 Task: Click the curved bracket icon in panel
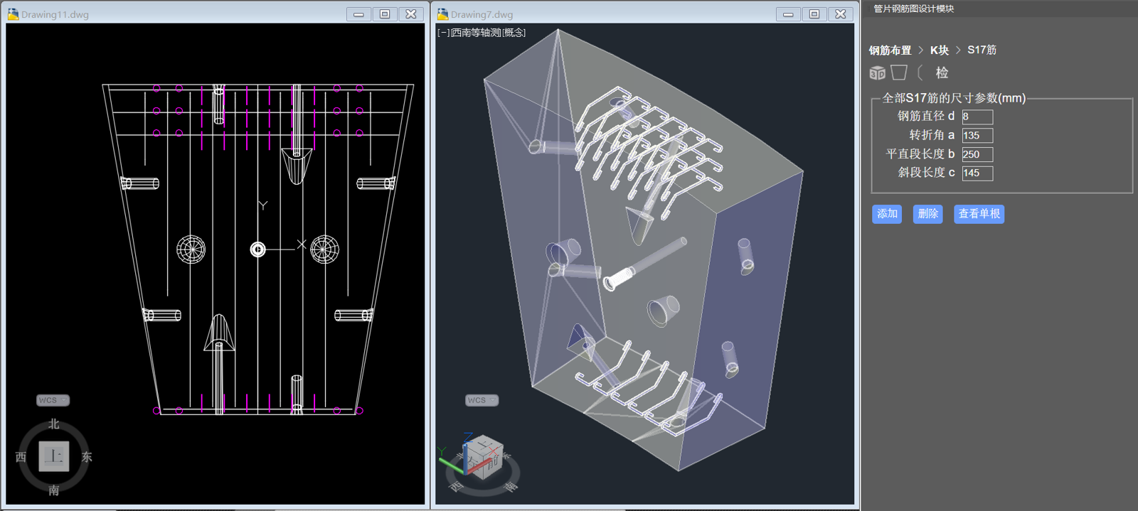pos(920,72)
